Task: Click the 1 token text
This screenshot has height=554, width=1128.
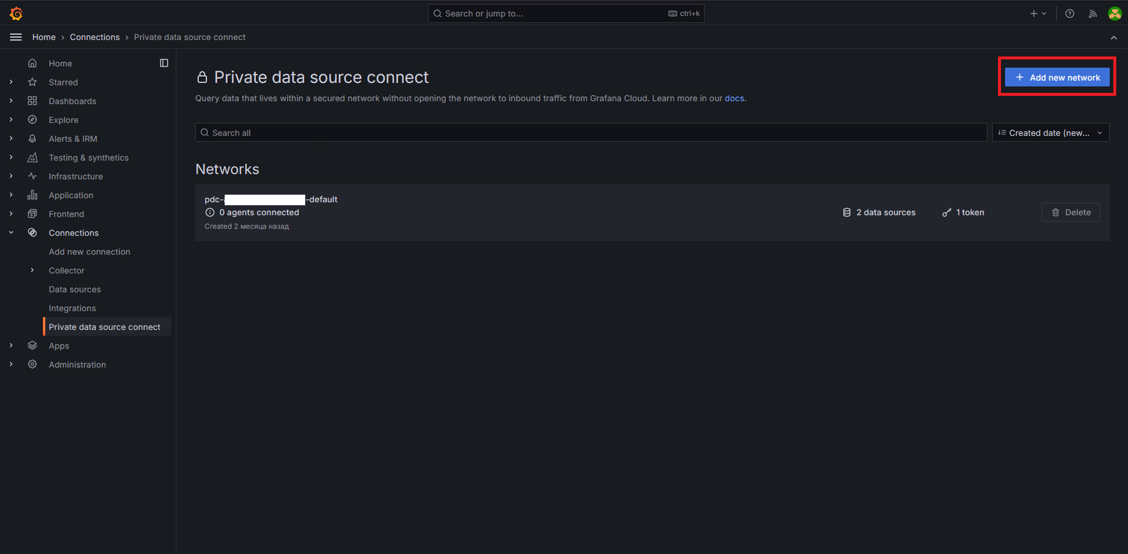Action: click(970, 212)
